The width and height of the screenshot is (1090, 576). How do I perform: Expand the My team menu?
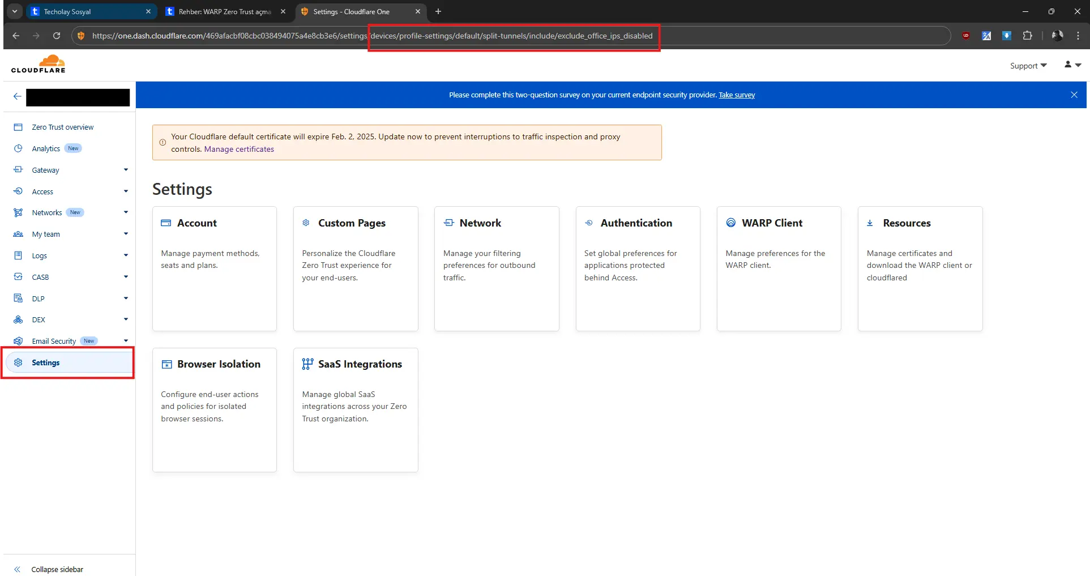(x=126, y=234)
